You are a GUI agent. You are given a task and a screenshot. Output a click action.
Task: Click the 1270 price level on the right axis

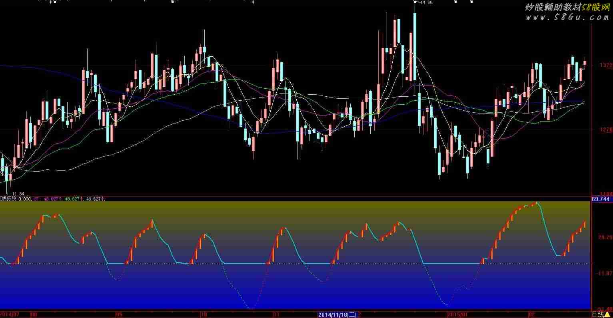[x=606, y=129]
